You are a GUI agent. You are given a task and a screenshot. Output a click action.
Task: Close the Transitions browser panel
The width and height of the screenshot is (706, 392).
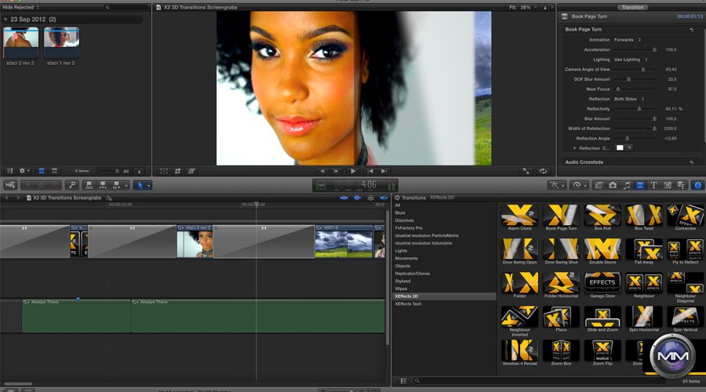click(398, 198)
